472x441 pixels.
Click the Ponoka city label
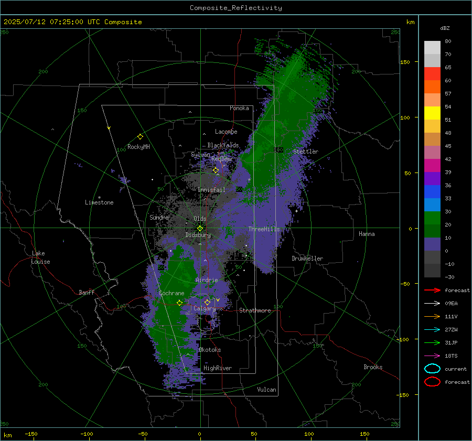[x=239, y=108]
